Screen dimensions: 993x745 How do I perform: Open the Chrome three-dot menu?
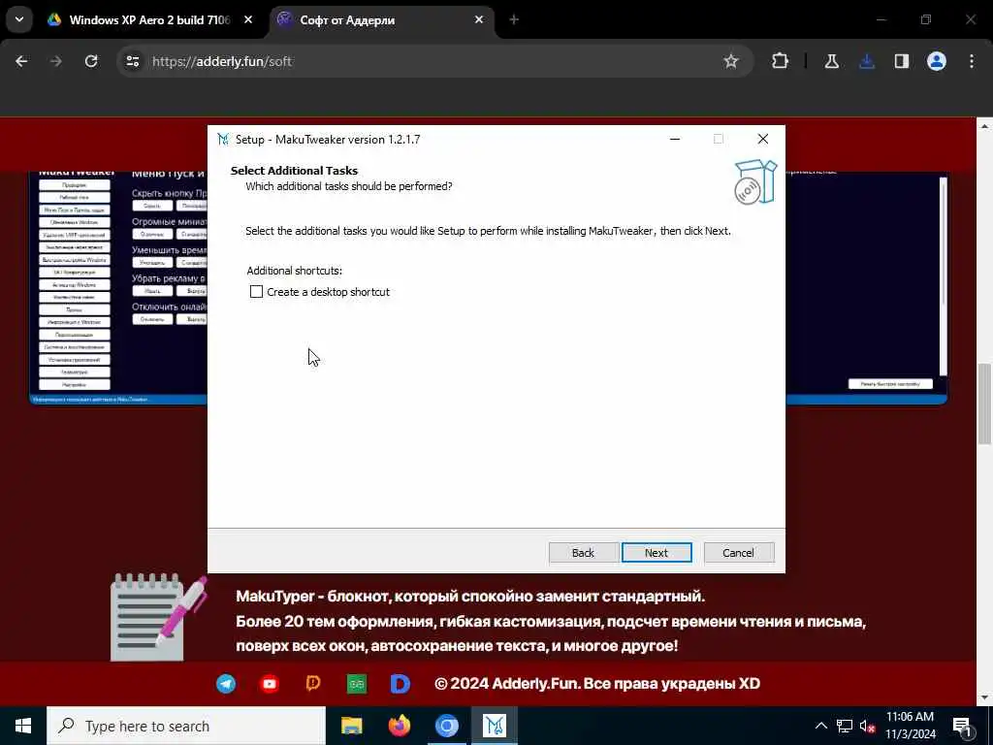coord(972,61)
